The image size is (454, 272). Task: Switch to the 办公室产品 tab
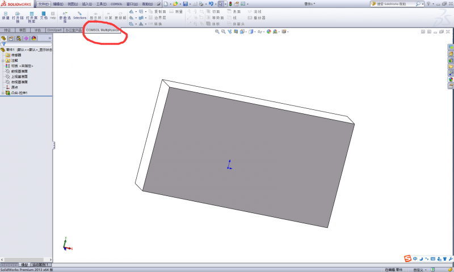pyautogui.click(x=74, y=30)
